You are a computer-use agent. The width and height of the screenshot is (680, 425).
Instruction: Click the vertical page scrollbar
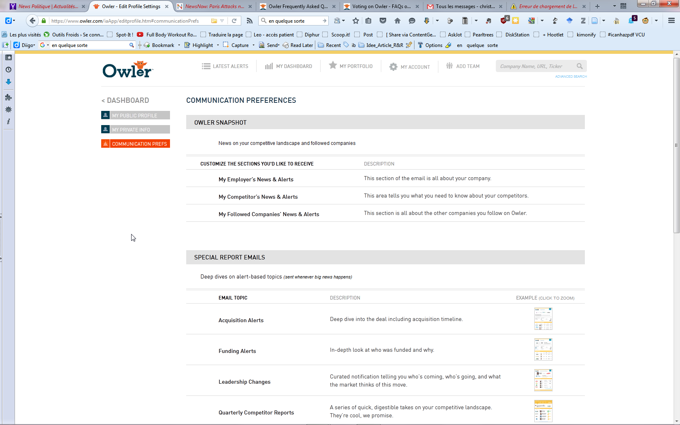coord(676,145)
